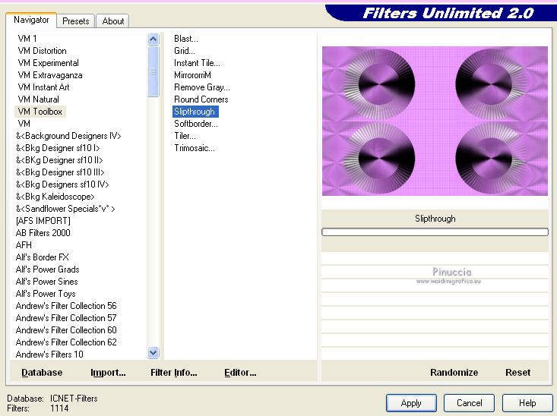
Task: Select Andrew's Filters 10 category
Action: click(49, 355)
